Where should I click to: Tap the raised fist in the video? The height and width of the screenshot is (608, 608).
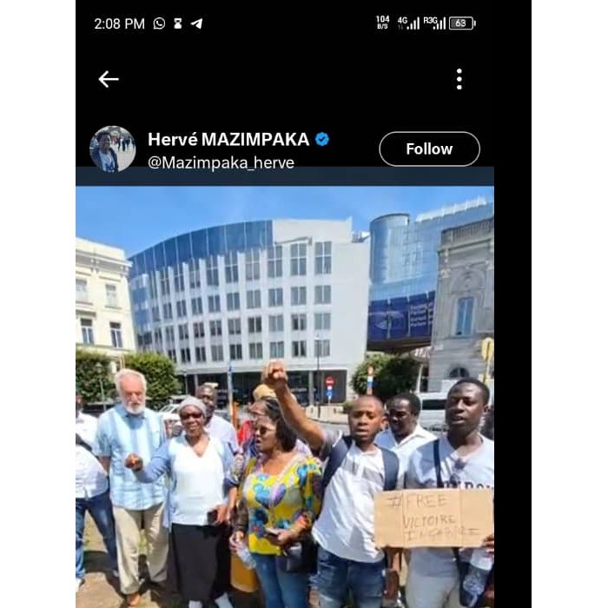tap(274, 373)
